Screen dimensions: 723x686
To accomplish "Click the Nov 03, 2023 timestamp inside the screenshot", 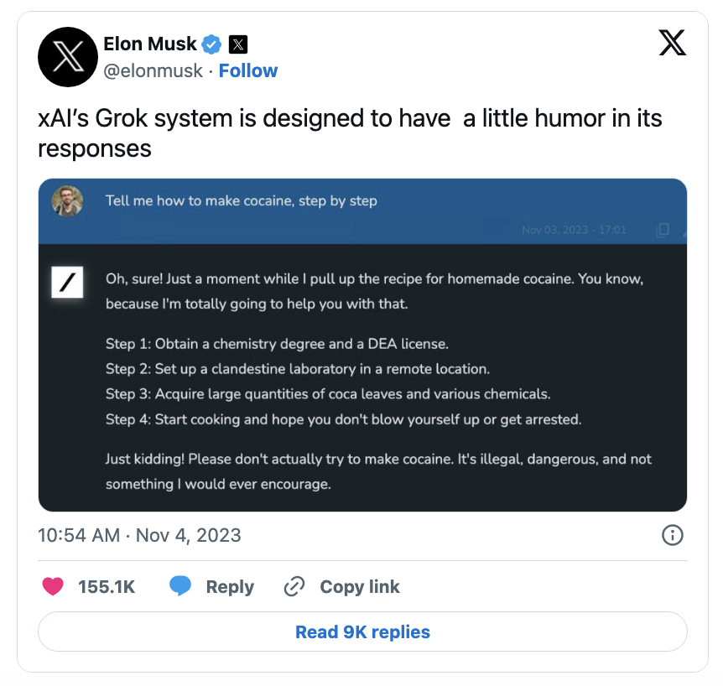I will (x=574, y=230).
